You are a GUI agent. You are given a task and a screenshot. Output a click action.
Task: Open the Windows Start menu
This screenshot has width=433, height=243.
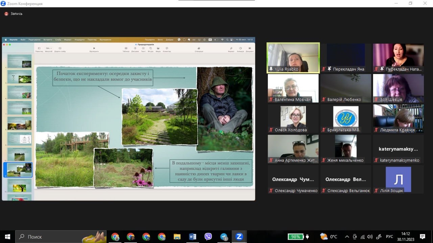[7, 237]
